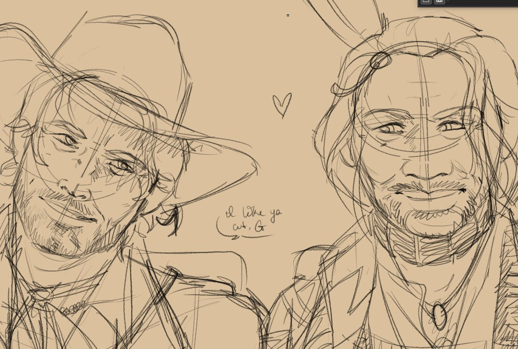Click the small square marker on canvas
This screenshot has height=349, width=518.
[x=288, y=15]
